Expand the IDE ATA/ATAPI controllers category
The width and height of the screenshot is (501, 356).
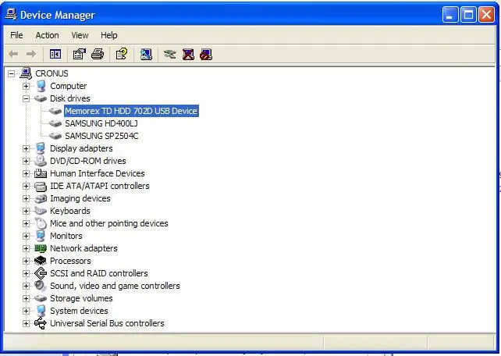click(x=27, y=186)
